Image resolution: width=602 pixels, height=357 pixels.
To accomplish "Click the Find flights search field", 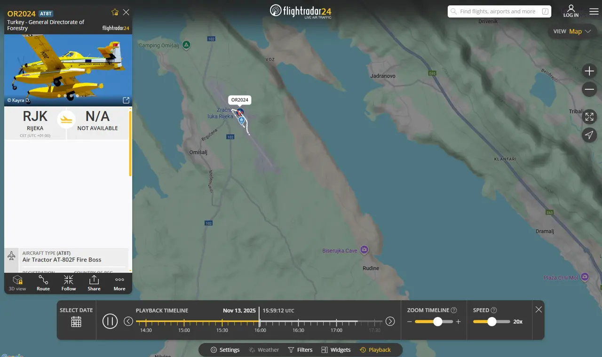I will [498, 11].
